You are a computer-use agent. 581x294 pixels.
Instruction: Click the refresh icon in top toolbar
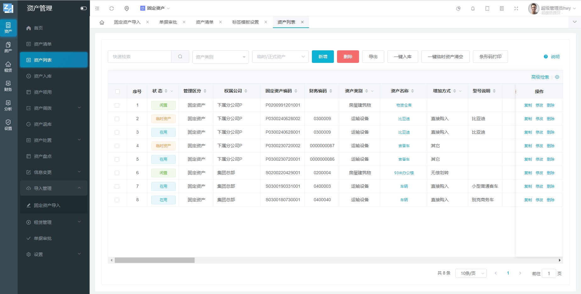point(112,8)
